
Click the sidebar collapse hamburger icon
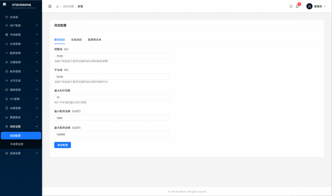pos(50,6)
